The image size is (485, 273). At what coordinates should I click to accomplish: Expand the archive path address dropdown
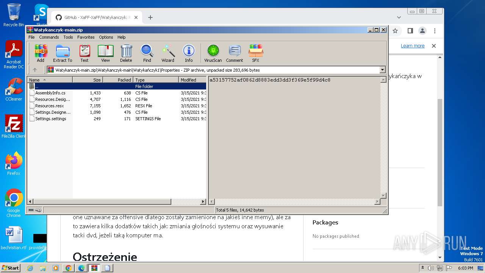[382, 70]
